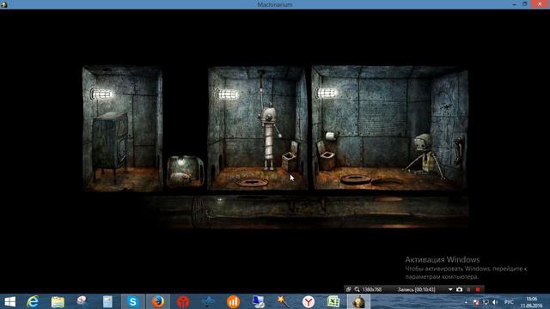The width and height of the screenshot is (550, 309).
Task: Open the orange bar-chart app icon on taskbar
Action: click(x=233, y=301)
